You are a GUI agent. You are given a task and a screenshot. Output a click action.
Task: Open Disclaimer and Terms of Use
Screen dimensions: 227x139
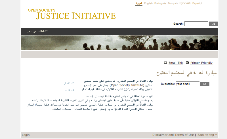[x=173, y=135]
